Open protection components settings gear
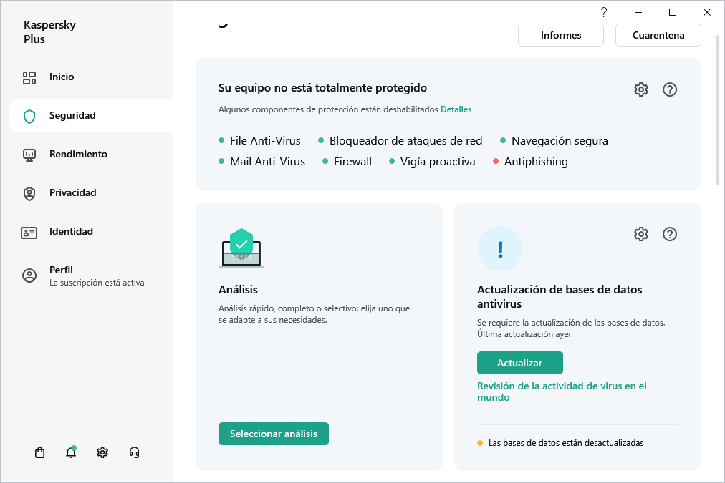The height and width of the screenshot is (483, 725). point(641,89)
